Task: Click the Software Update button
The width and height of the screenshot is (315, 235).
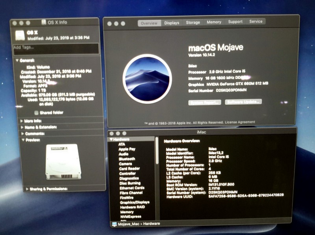Action: [243, 102]
